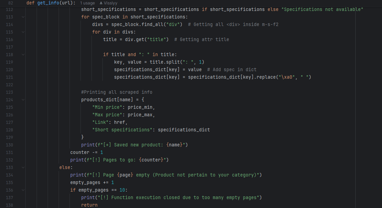Click the sticky get_info function header
Screen dimensions: 382x208
(x=51, y=3)
